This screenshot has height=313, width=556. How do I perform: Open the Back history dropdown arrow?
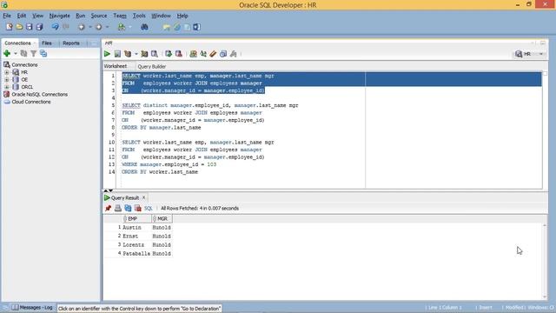(90, 27)
